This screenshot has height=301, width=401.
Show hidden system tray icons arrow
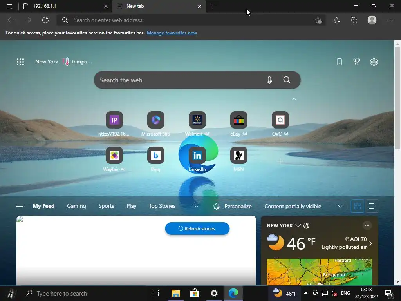[305, 293]
